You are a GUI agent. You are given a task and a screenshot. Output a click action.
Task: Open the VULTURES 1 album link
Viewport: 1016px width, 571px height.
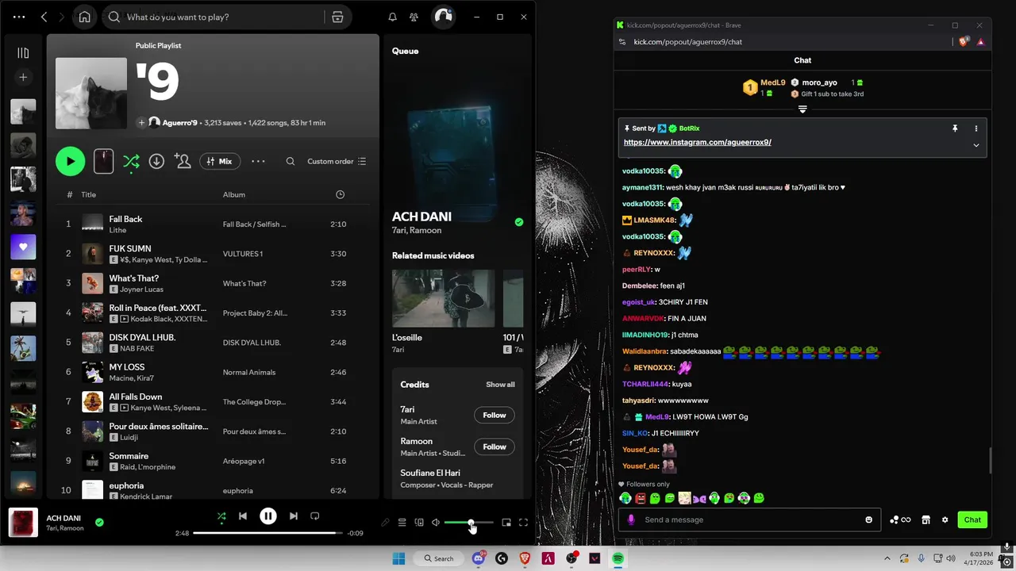pyautogui.click(x=243, y=254)
